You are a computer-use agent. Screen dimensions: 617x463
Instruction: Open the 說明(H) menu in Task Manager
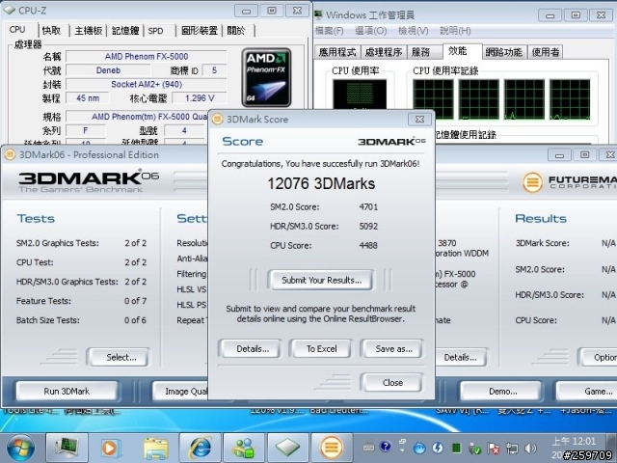tap(455, 31)
